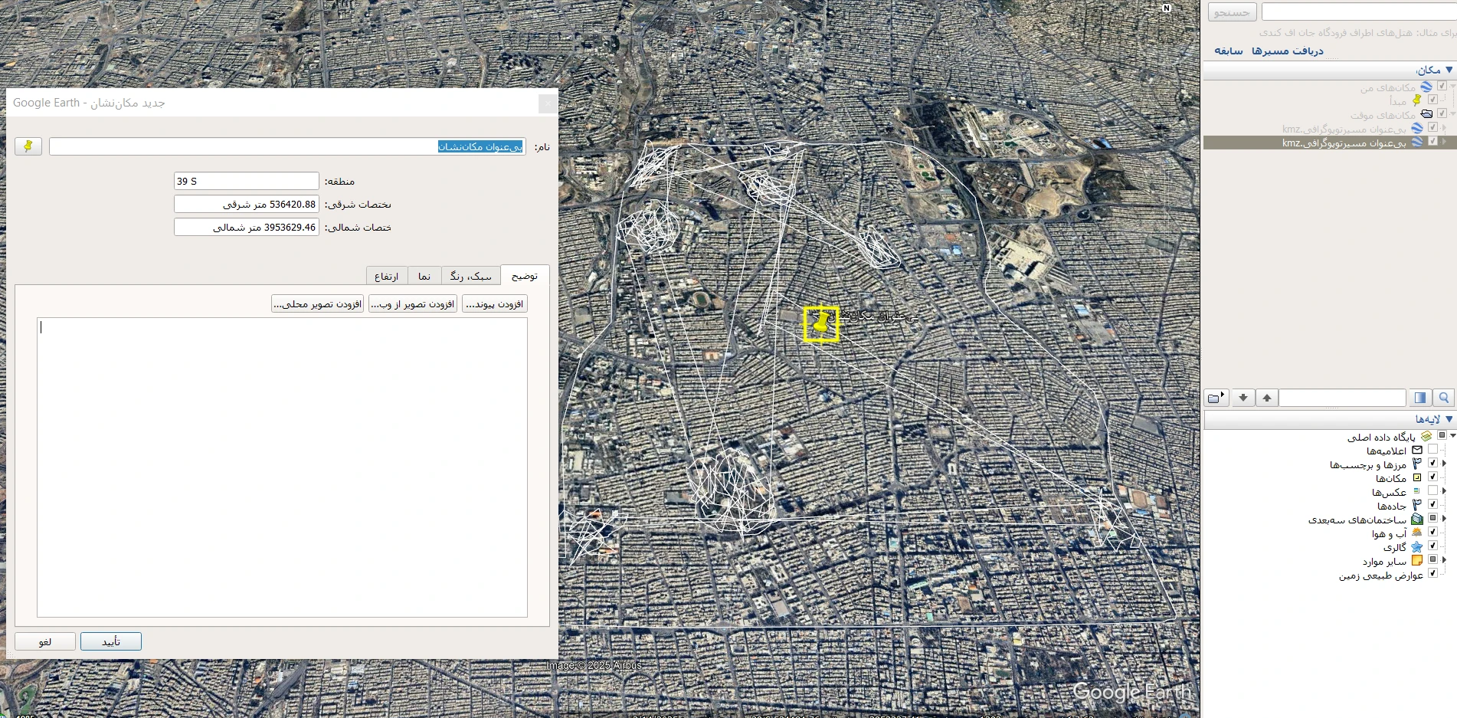Click the yellow pushpin icon-picker button

(x=28, y=146)
